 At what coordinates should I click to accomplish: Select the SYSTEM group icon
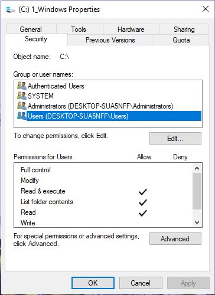(x=22, y=96)
